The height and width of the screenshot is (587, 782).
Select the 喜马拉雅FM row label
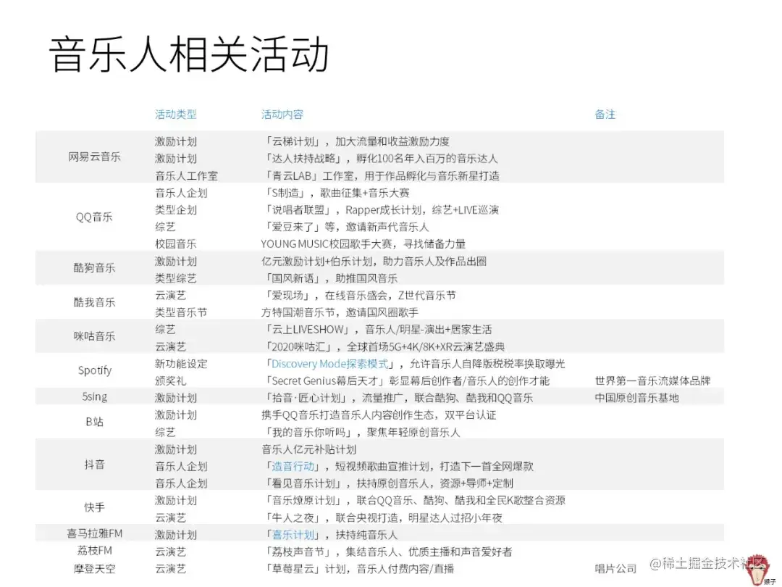tap(94, 535)
